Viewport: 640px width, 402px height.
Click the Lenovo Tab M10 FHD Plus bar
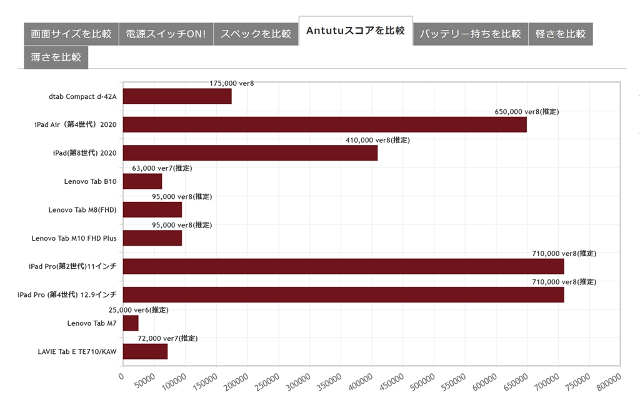152,238
